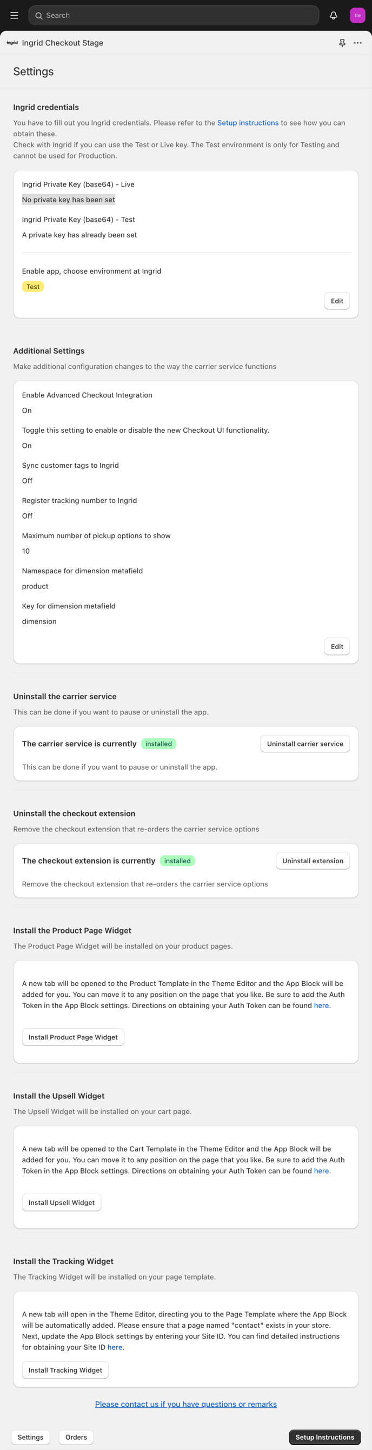Open the Setup instructions link
Screen dimensions: 372x1450
click(248, 123)
